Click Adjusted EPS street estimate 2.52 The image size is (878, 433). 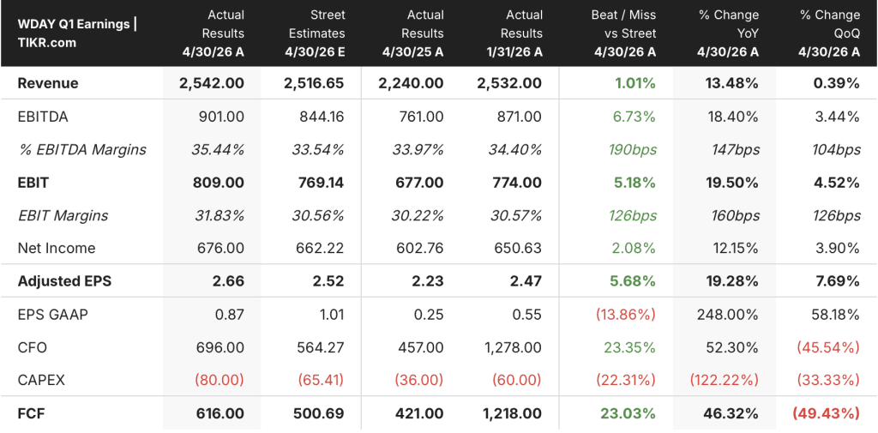(330, 281)
